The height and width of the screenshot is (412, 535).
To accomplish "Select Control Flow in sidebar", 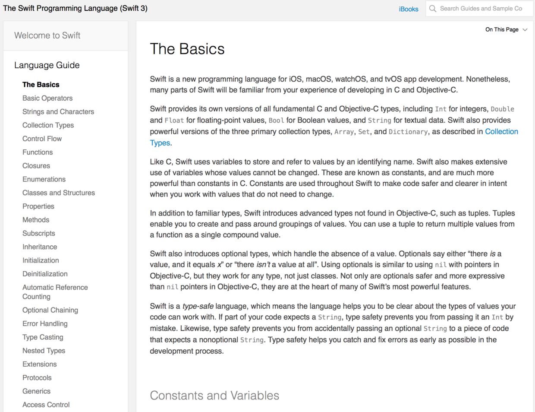I will (x=42, y=139).
